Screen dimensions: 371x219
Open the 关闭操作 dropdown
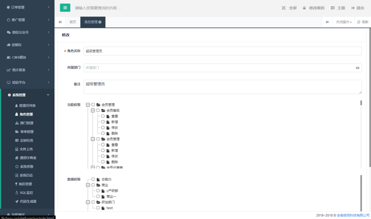click(x=344, y=22)
